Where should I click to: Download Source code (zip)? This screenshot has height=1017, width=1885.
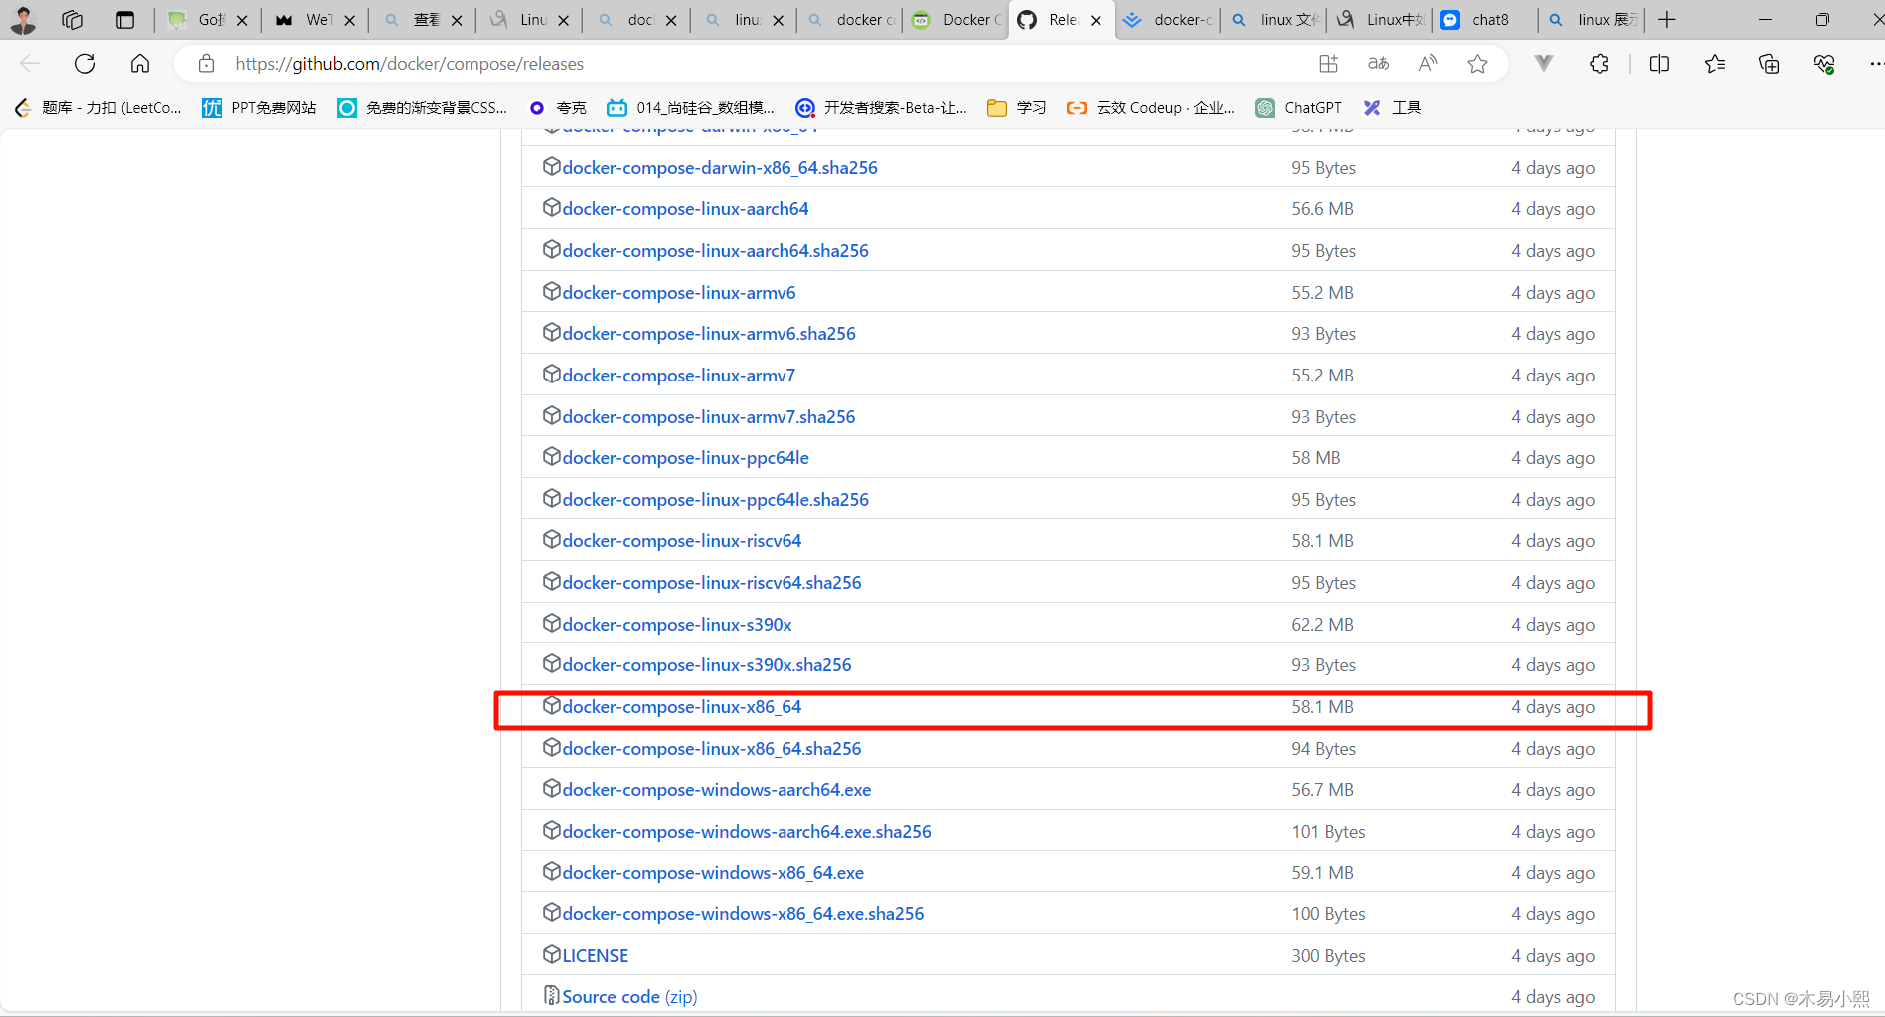(630, 997)
